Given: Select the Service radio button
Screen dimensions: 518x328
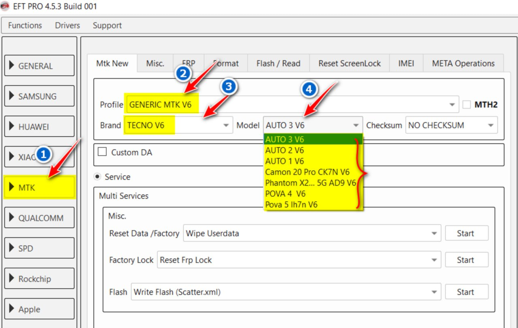Looking at the screenshot, I should point(98,177).
